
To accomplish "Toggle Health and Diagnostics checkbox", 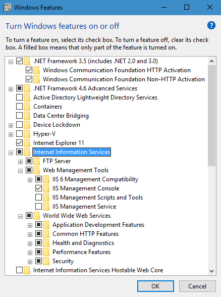I will (38, 243).
